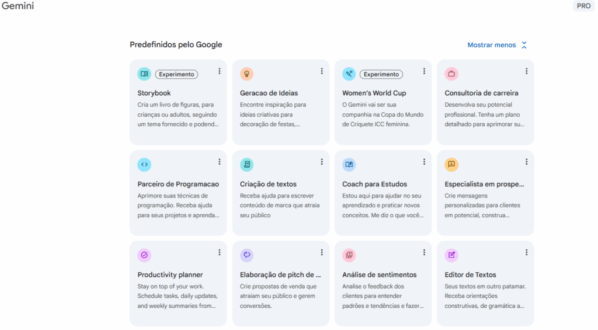
Task: Open more options for Criação de textos
Action: pyautogui.click(x=322, y=162)
